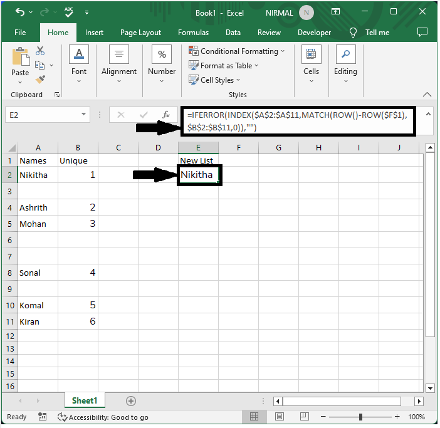Select the cell containing Kiran
Image resolution: width=440 pixels, height=428 pixels.
(x=38, y=321)
